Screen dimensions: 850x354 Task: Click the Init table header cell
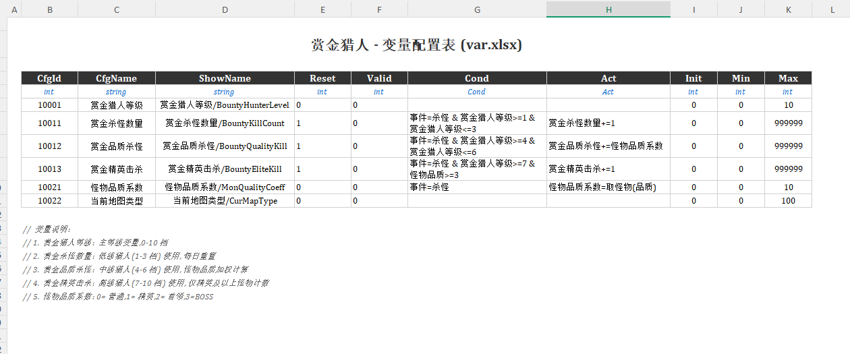pyautogui.click(x=693, y=78)
